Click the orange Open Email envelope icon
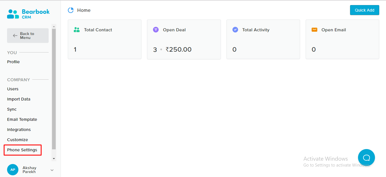 pos(314,30)
